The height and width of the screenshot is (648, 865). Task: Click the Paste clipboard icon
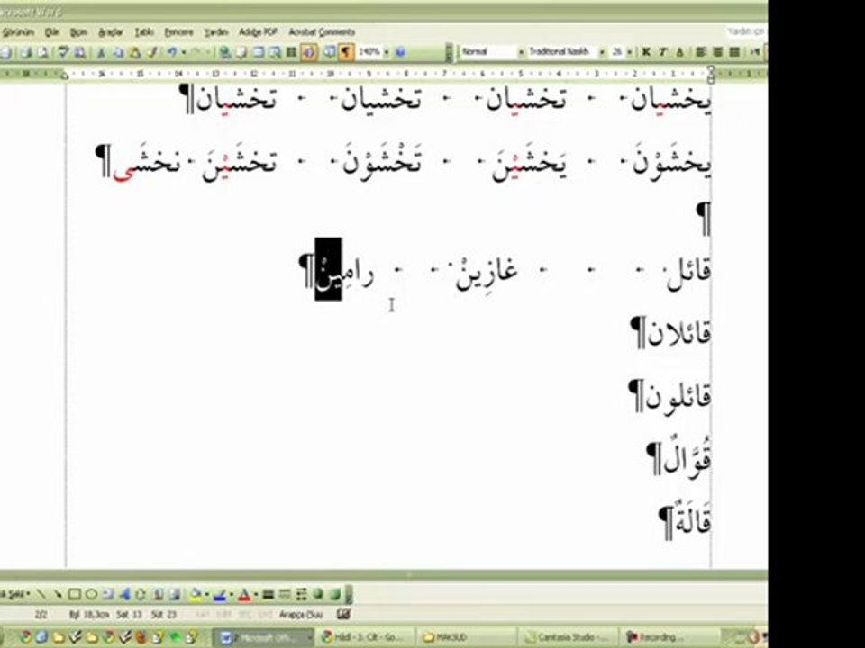(134, 52)
